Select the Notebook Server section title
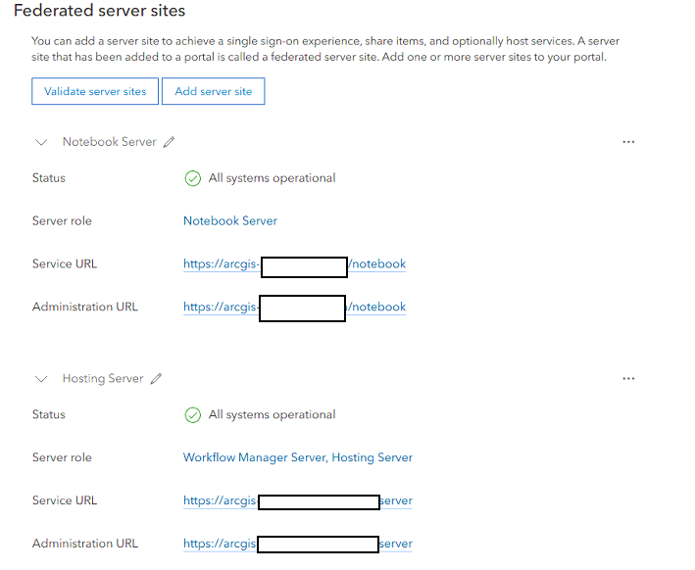Image resolution: width=695 pixels, height=570 pixels. point(109,142)
